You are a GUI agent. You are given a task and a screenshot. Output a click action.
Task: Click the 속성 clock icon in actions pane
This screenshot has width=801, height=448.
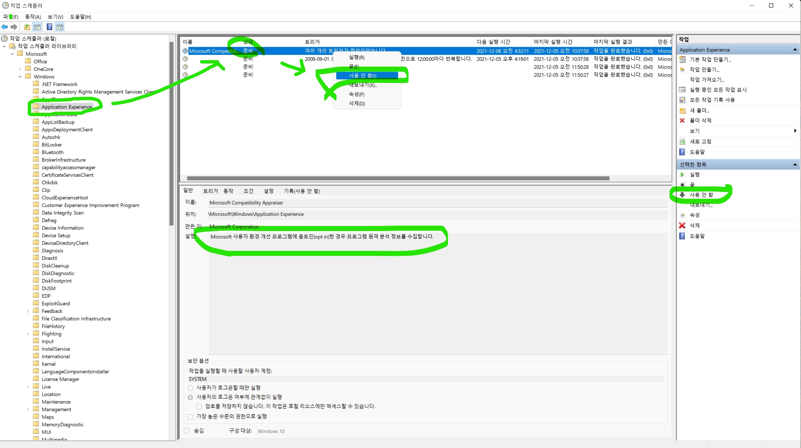[x=682, y=215]
